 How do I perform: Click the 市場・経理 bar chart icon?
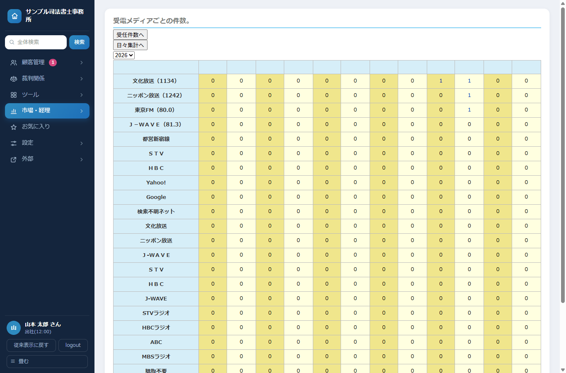point(14,111)
